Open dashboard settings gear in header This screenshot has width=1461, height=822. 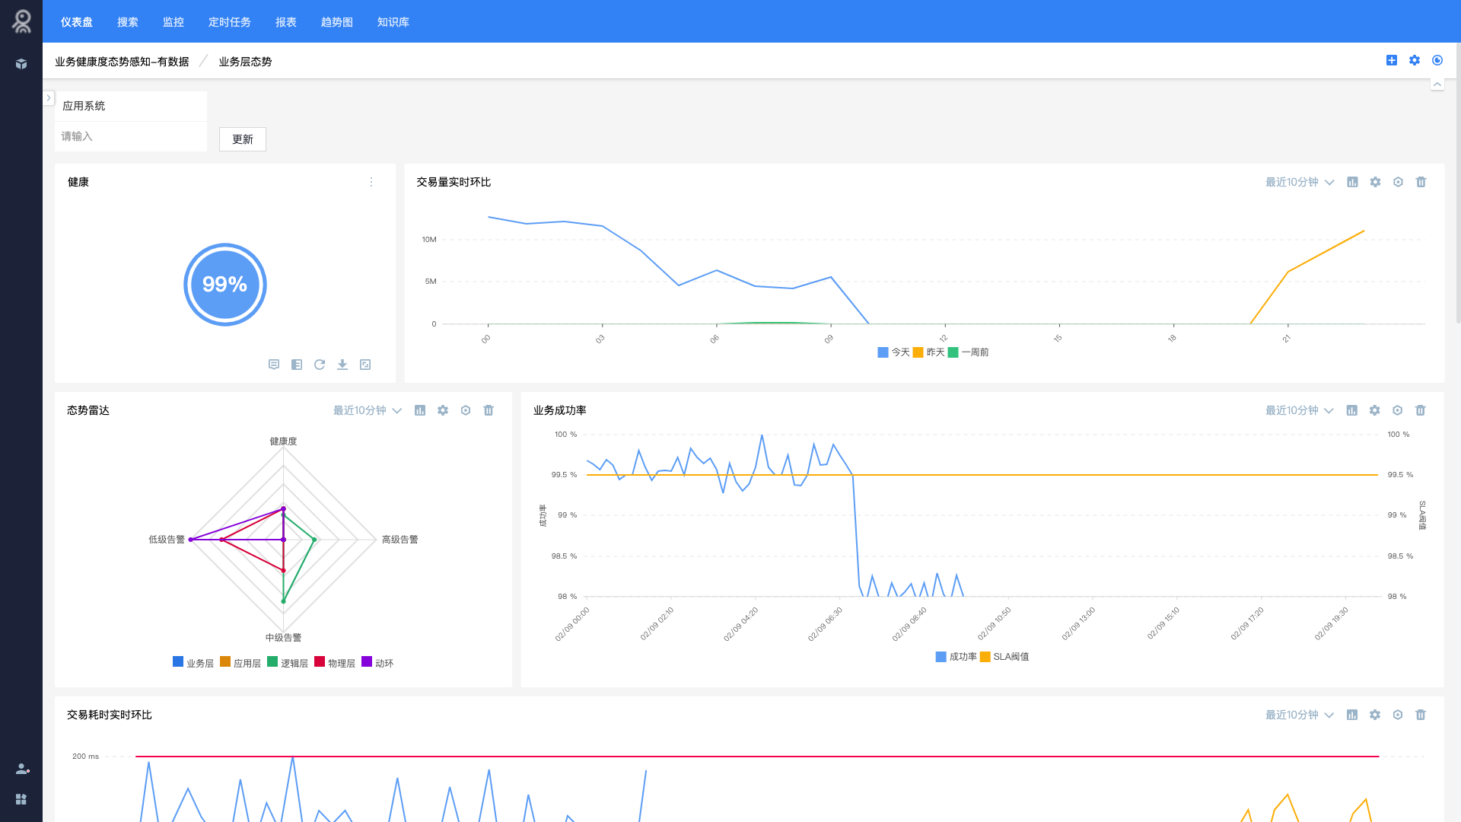[1415, 60]
